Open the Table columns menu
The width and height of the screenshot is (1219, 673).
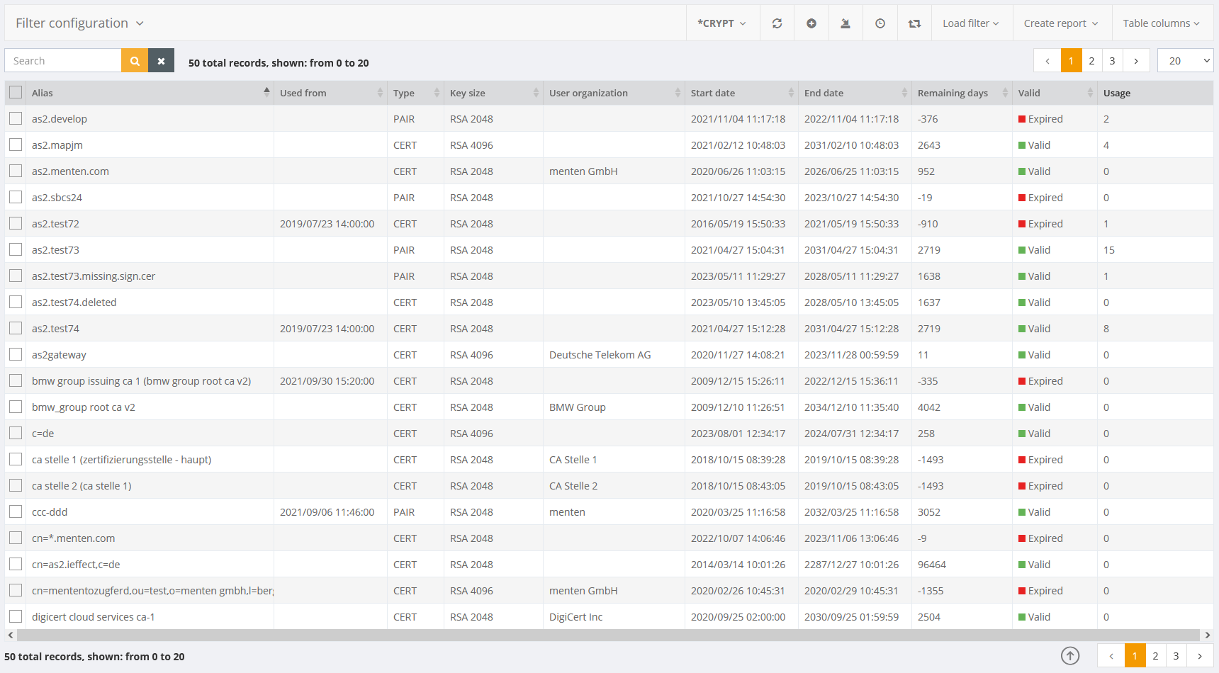coord(1161,23)
